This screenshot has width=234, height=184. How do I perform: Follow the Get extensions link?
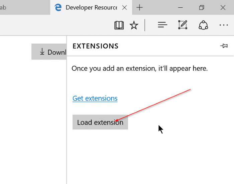click(x=95, y=99)
